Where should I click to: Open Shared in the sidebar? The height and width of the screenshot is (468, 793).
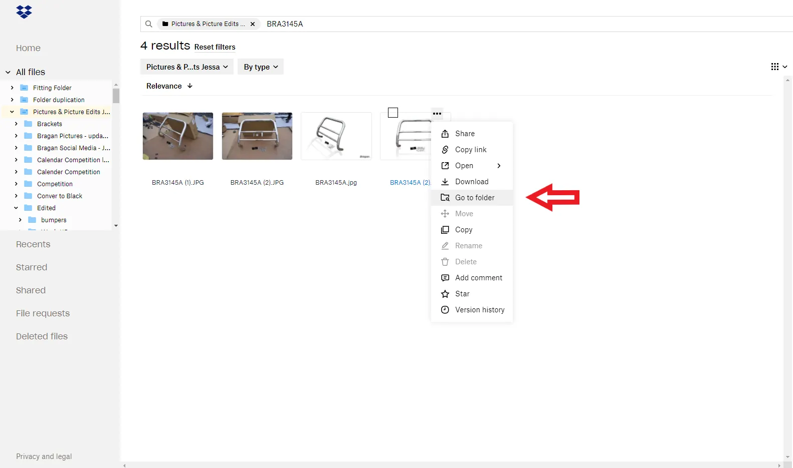[x=31, y=290]
